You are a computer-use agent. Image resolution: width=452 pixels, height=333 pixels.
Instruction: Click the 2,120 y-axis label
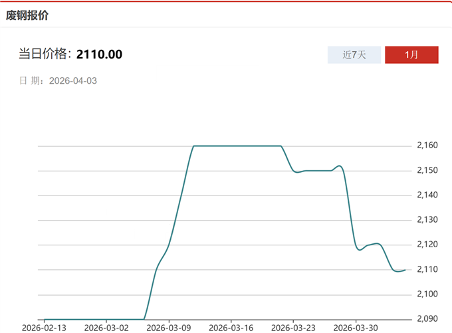click(x=427, y=245)
